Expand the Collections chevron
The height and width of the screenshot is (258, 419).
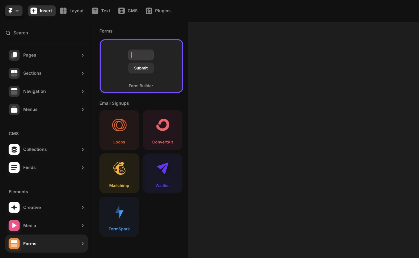click(83, 149)
